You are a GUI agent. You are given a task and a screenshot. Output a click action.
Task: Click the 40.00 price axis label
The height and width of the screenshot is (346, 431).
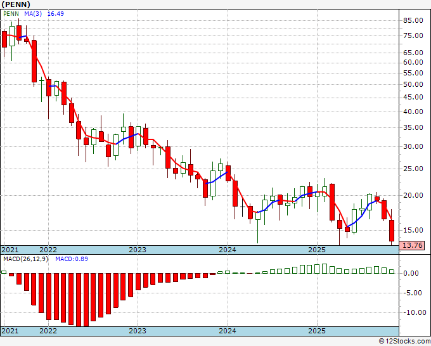click(x=413, y=112)
